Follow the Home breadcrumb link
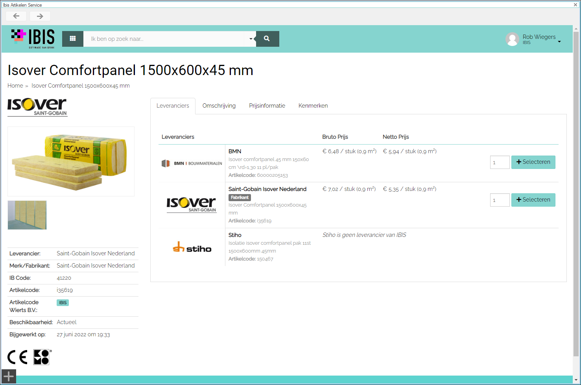Screen dimensions: 581x385 (15, 86)
